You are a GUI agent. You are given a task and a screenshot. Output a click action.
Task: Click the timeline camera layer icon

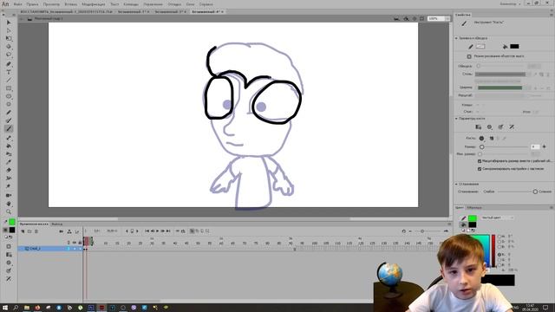[x=62, y=231]
